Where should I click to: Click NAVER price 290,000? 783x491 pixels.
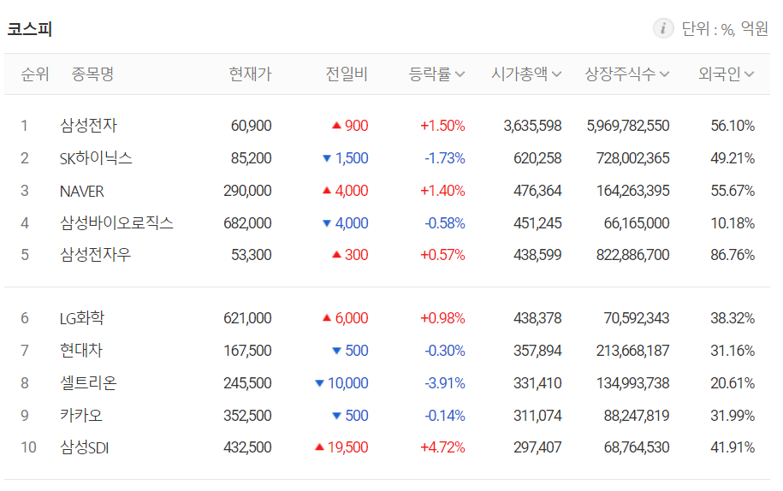[247, 191]
